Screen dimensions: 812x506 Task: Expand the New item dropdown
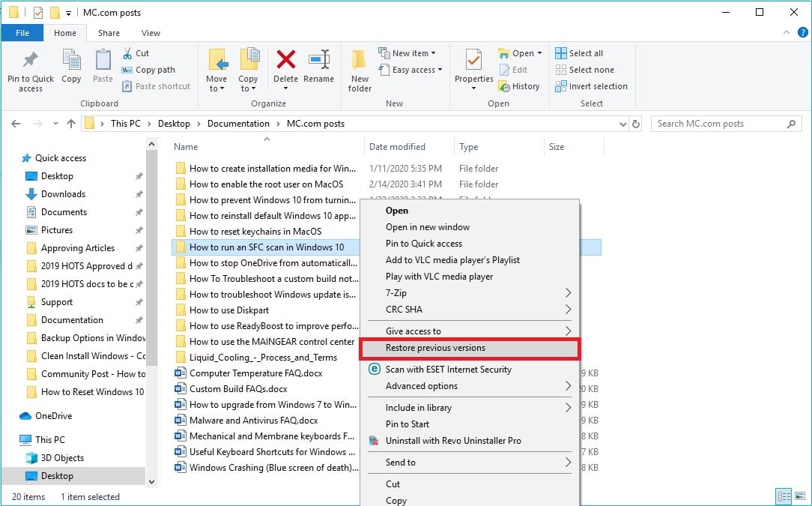(x=433, y=53)
